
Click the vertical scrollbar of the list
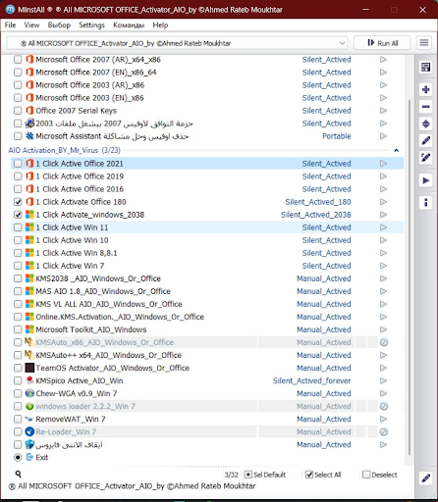click(409, 277)
